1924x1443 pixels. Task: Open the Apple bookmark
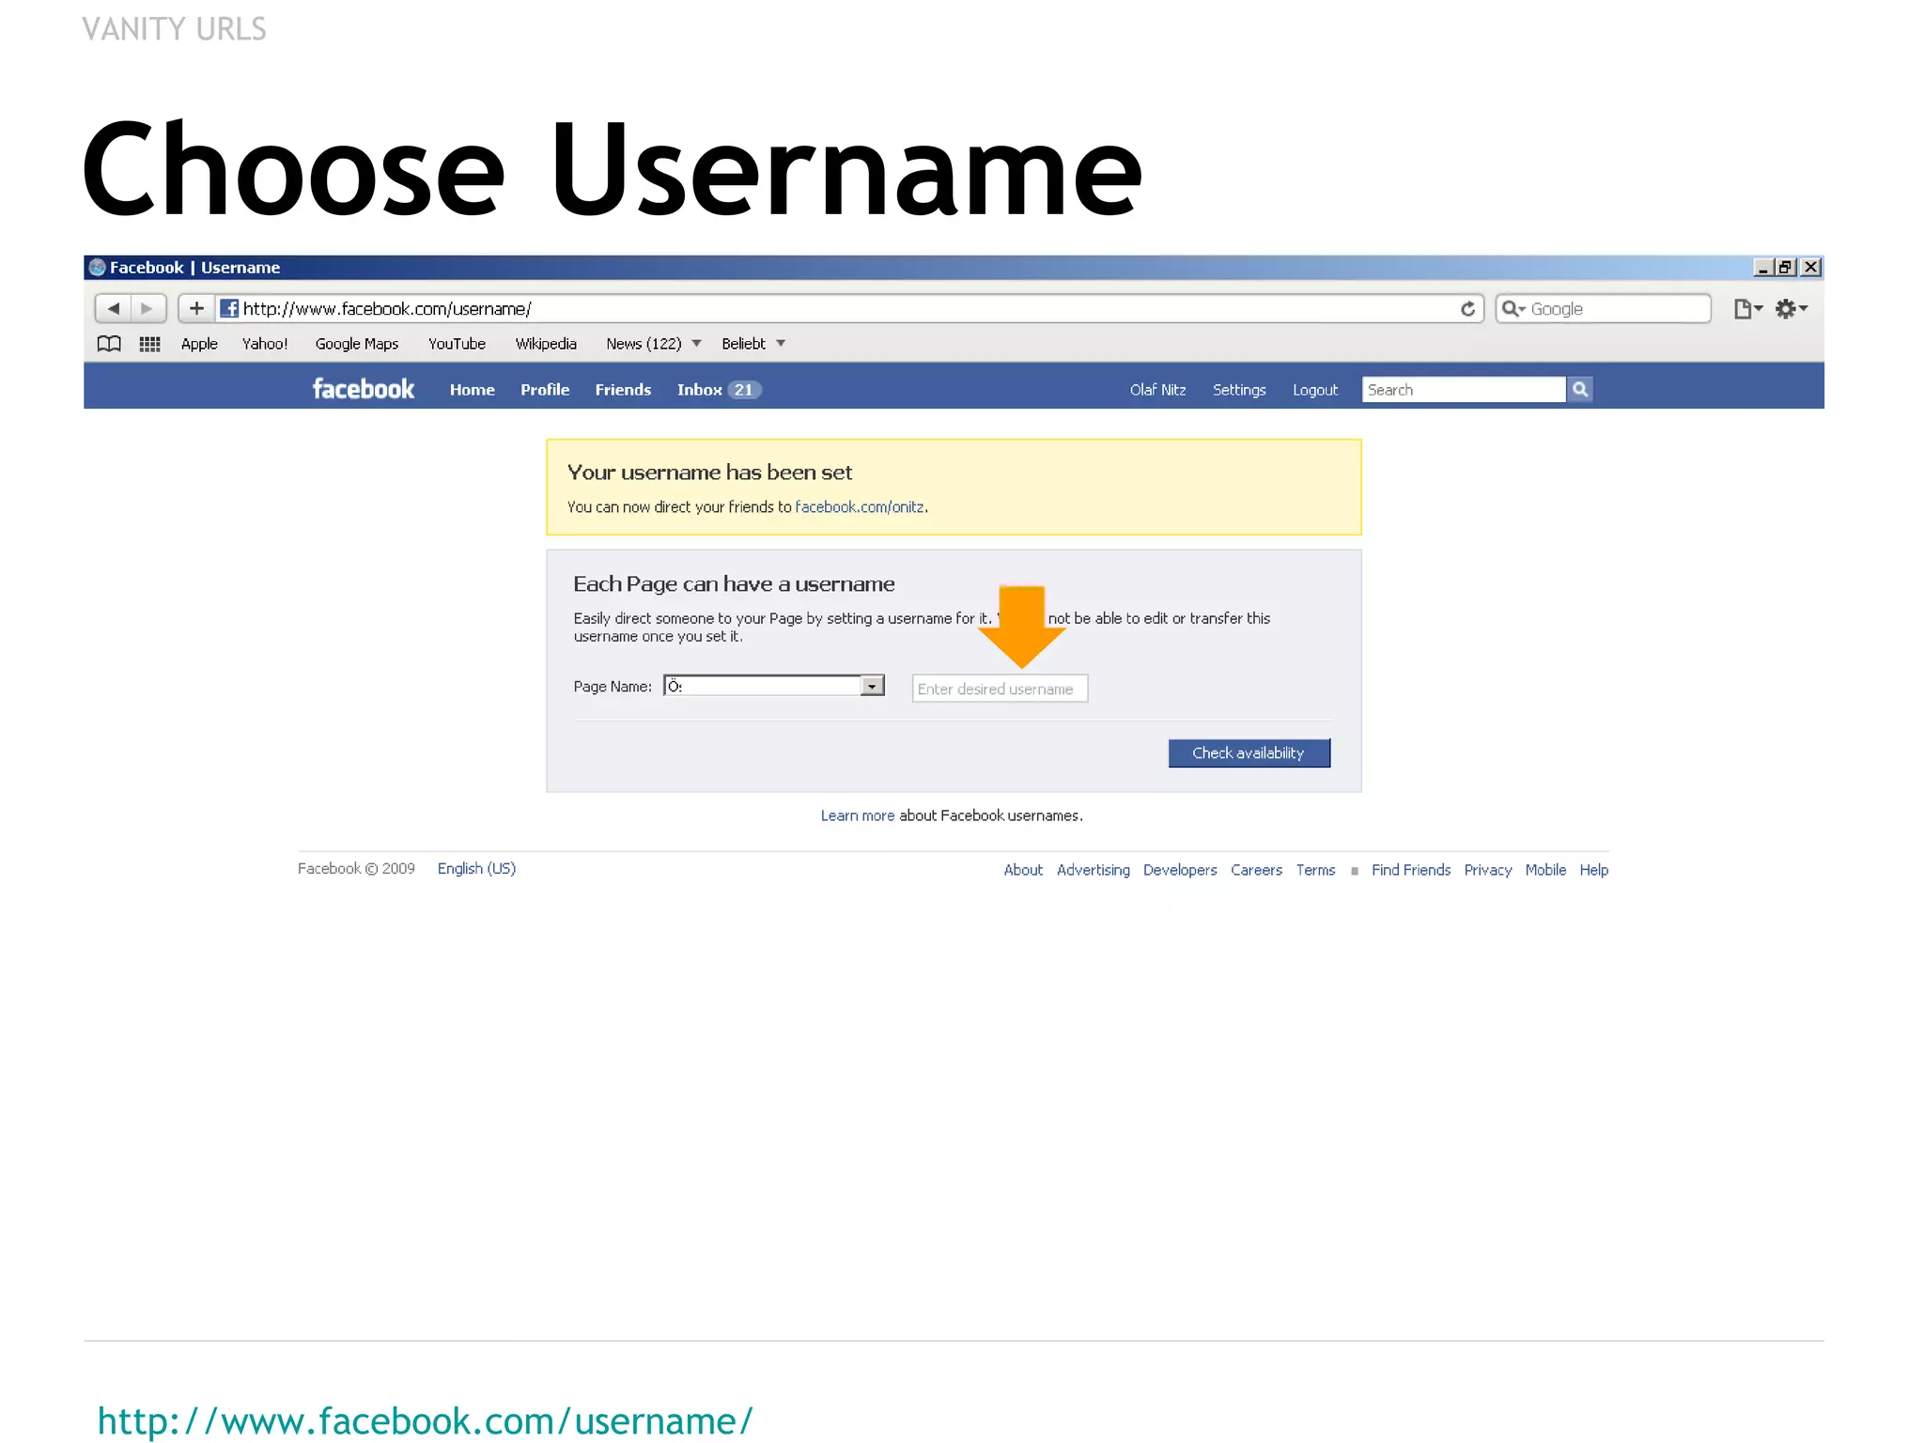199,344
